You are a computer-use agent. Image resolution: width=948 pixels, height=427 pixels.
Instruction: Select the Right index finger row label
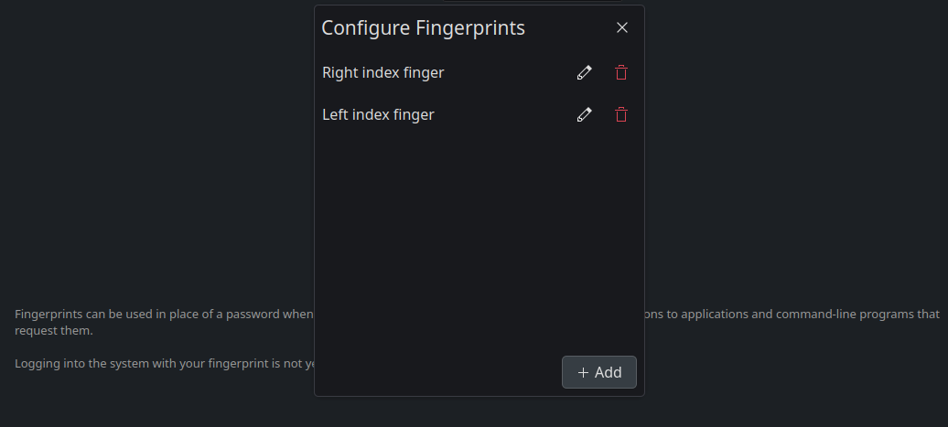click(383, 72)
